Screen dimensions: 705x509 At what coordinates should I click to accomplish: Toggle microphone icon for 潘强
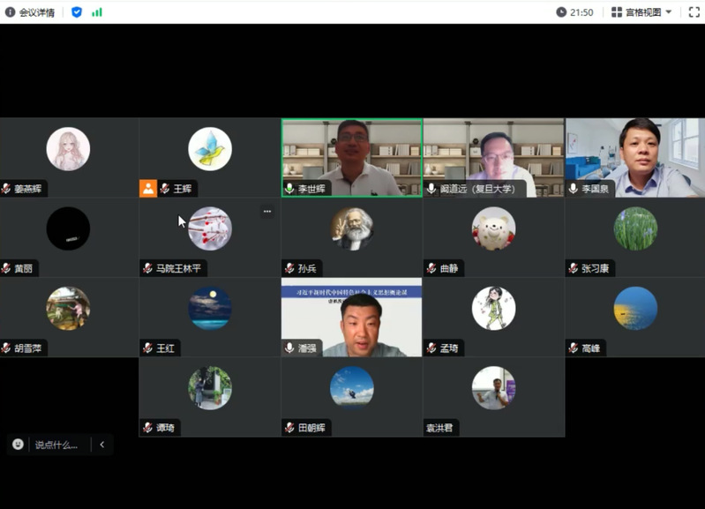[289, 348]
